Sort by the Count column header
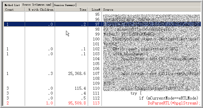Screen dimensions: 203x108 tap(14, 10)
